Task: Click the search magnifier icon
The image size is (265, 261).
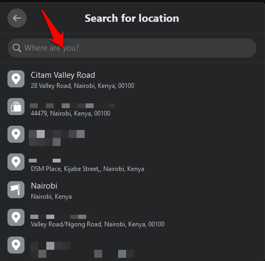Action: (17, 48)
